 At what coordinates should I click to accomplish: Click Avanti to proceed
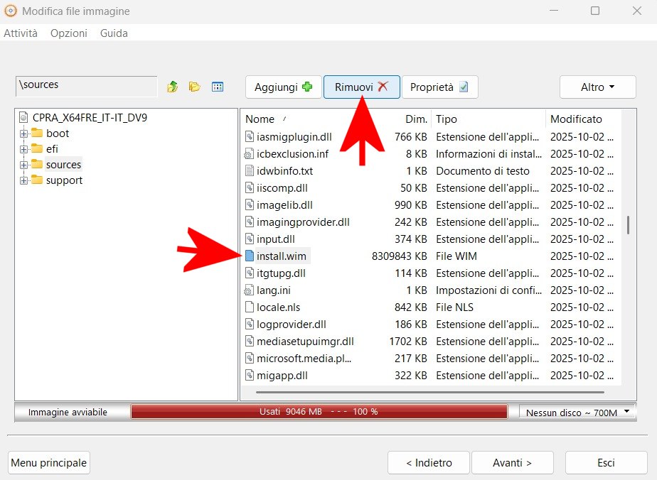click(513, 463)
